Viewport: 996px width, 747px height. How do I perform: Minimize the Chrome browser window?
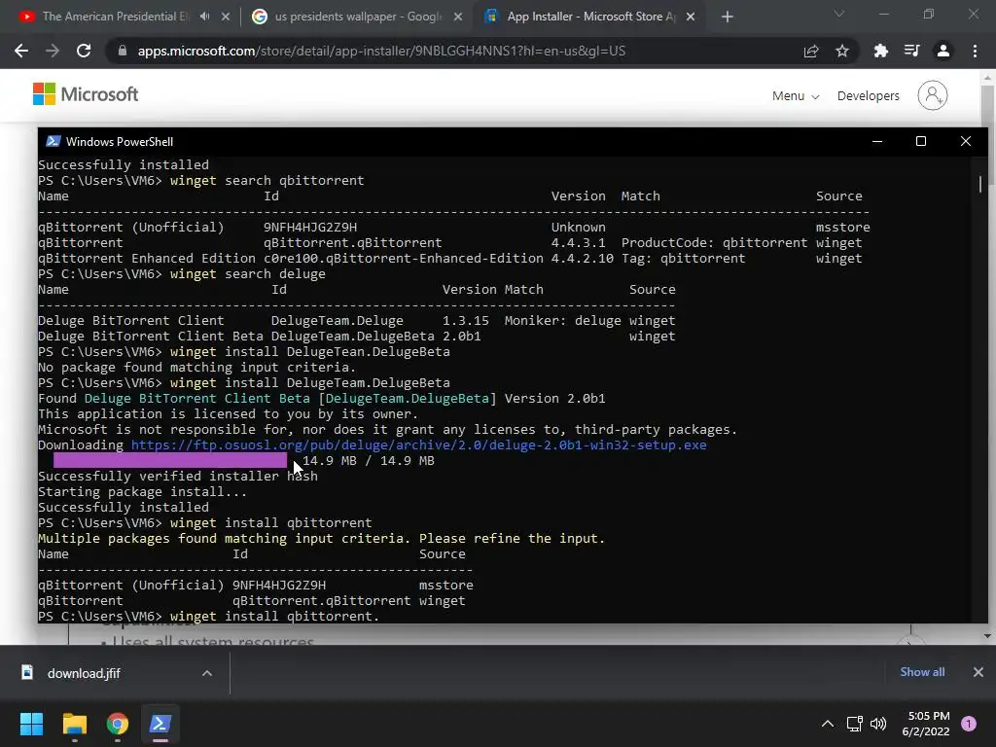coord(883,14)
